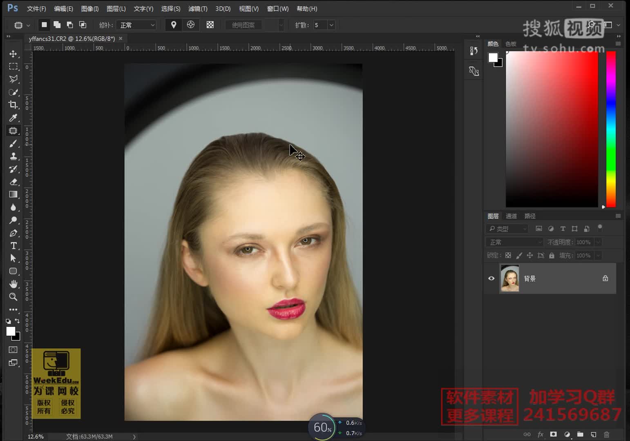Open the 滤镜(T) menu
630x441 pixels.
pos(198,9)
